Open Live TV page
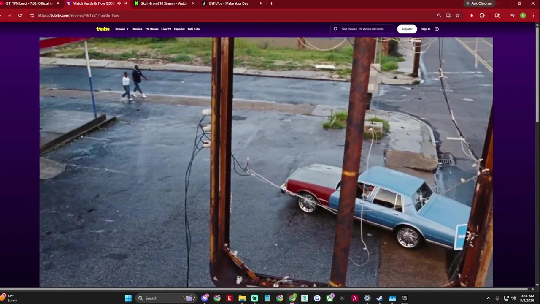The height and width of the screenshot is (304, 540). 166,29
